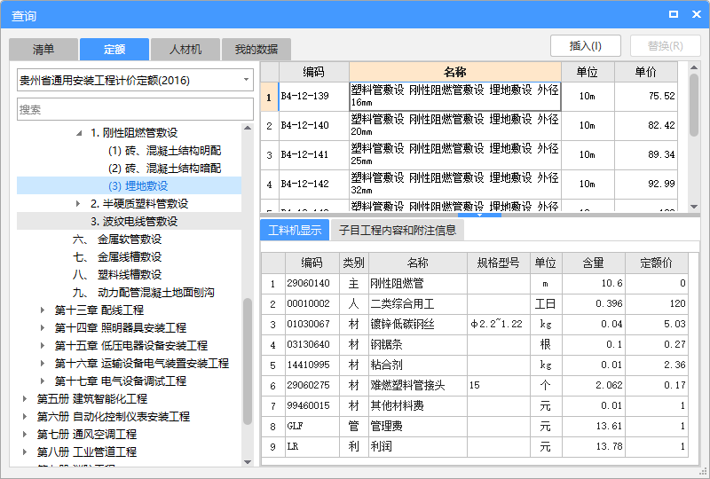Expand 第十三章 配线工程
710x479 pixels.
coord(43,310)
